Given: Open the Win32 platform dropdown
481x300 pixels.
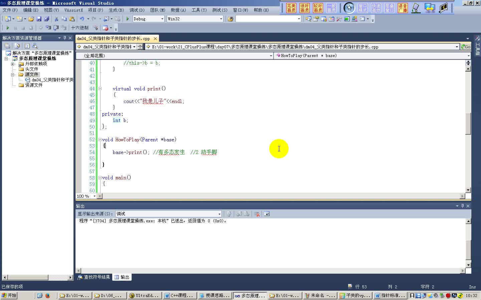Looking at the screenshot, I should coord(221,19).
